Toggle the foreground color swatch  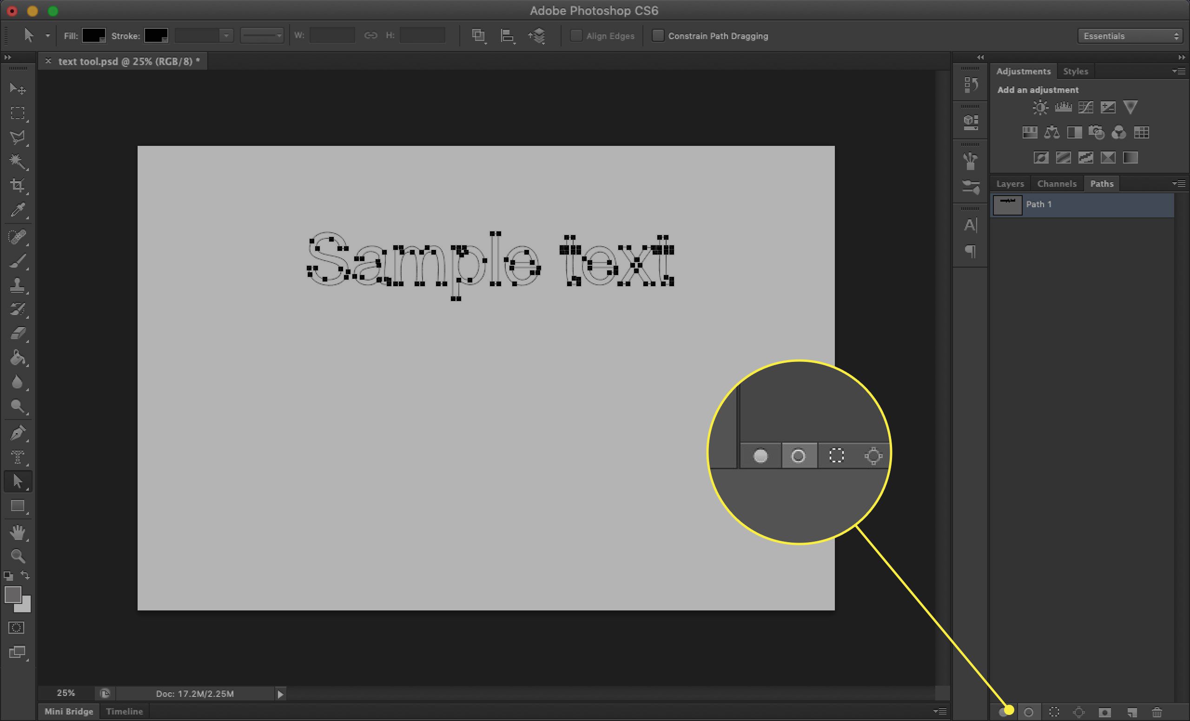tap(13, 595)
